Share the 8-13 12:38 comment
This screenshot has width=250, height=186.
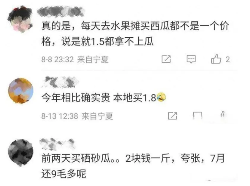point(173,116)
